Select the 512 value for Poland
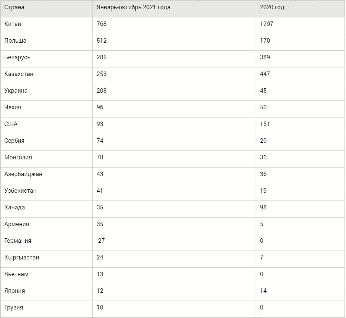 (102, 40)
